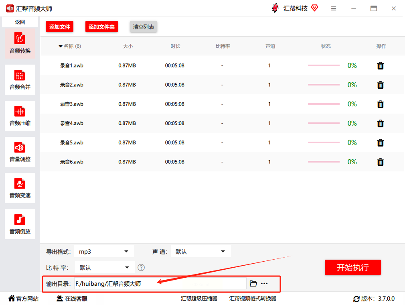This screenshot has width=405, height=305.
Task: Click the 开始执行 start button
Action: coord(352,267)
